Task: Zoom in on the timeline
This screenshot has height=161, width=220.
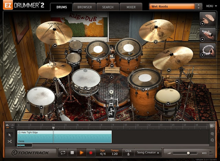Action: coord(212,134)
